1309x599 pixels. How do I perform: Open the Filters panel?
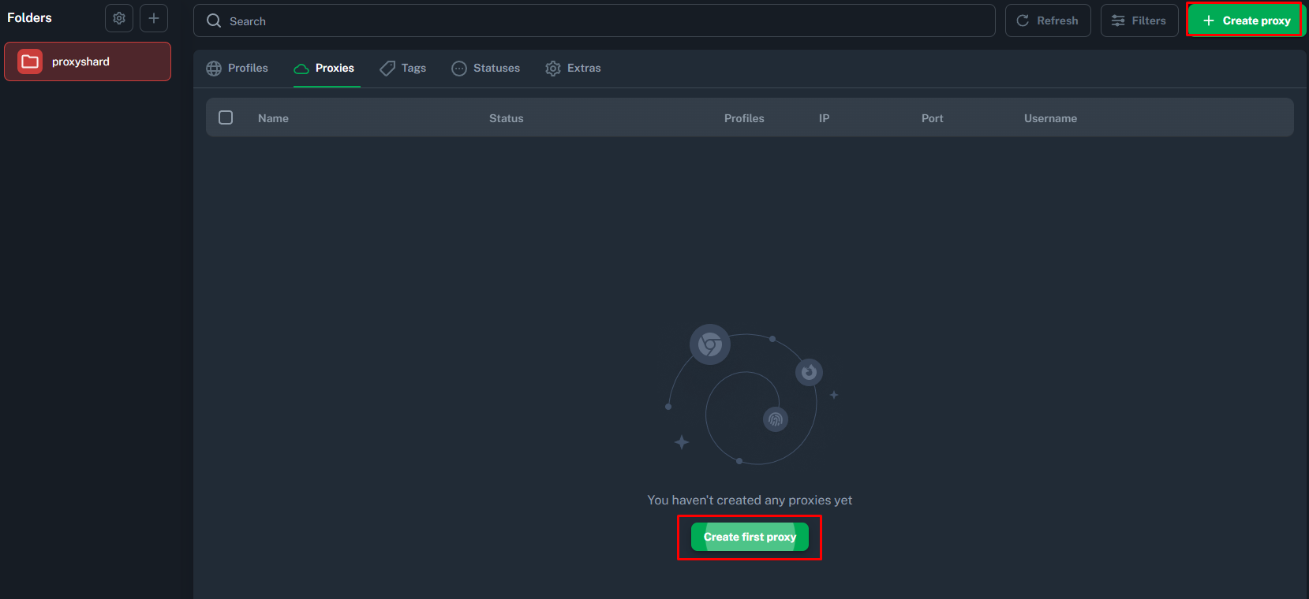(x=1139, y=20)
